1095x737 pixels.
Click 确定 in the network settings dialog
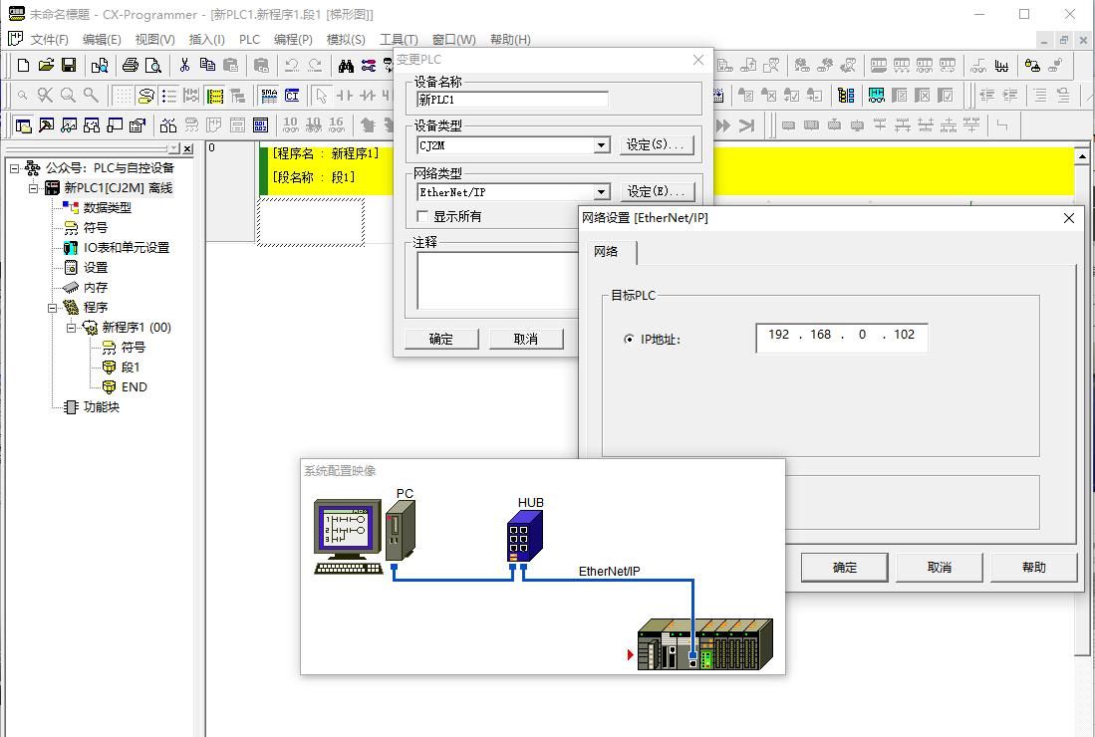(x=843, y=567)
